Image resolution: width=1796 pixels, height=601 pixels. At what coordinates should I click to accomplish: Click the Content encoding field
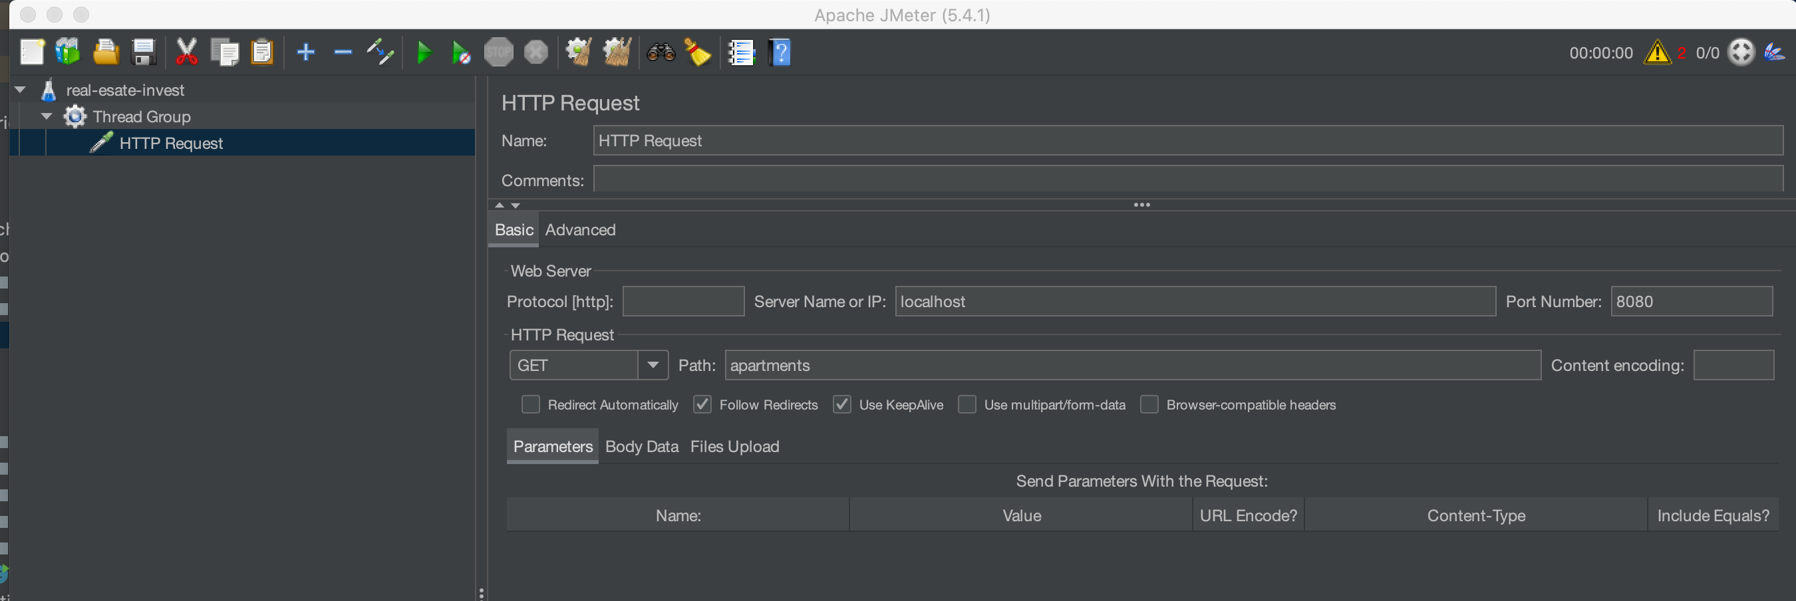pyautogui.click(x=1733, y=366)
